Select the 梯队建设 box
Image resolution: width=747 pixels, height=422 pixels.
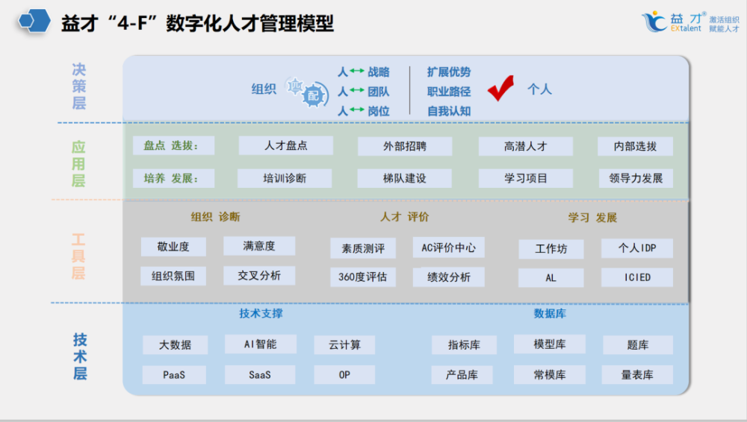(404, 178)
